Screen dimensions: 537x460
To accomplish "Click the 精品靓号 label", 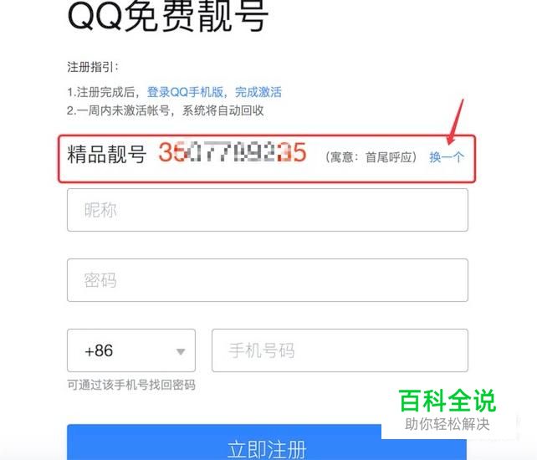I will [x=107, y=154].
